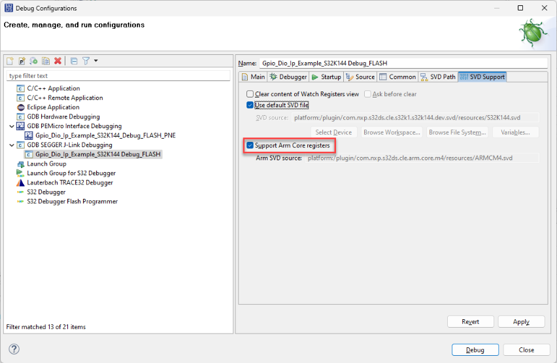Select S32 Debugger Flash Programmer entry
The height and width of the screenshot is (363, 557).
point(73,201)
